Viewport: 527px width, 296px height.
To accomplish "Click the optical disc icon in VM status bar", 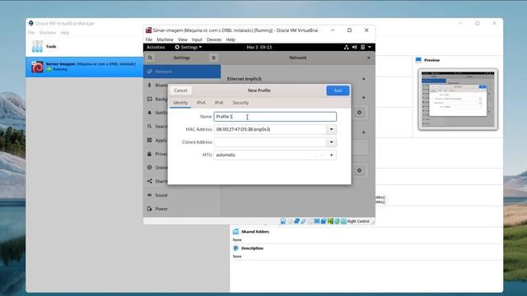I will (290, 221).
